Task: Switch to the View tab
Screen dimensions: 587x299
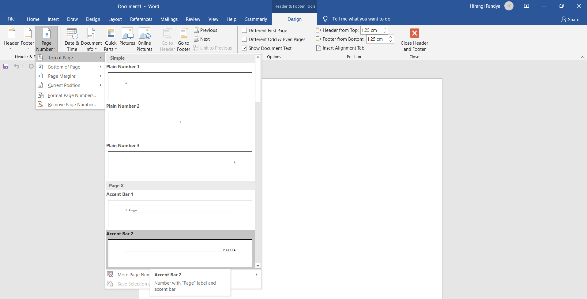Action: (213, 19)
